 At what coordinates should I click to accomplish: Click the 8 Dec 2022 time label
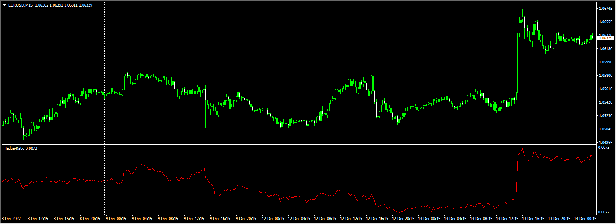coord(11,218)
